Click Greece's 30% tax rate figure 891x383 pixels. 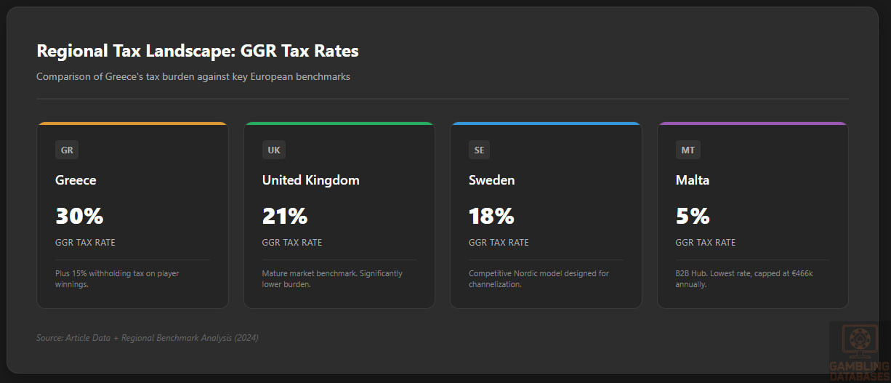79,216
